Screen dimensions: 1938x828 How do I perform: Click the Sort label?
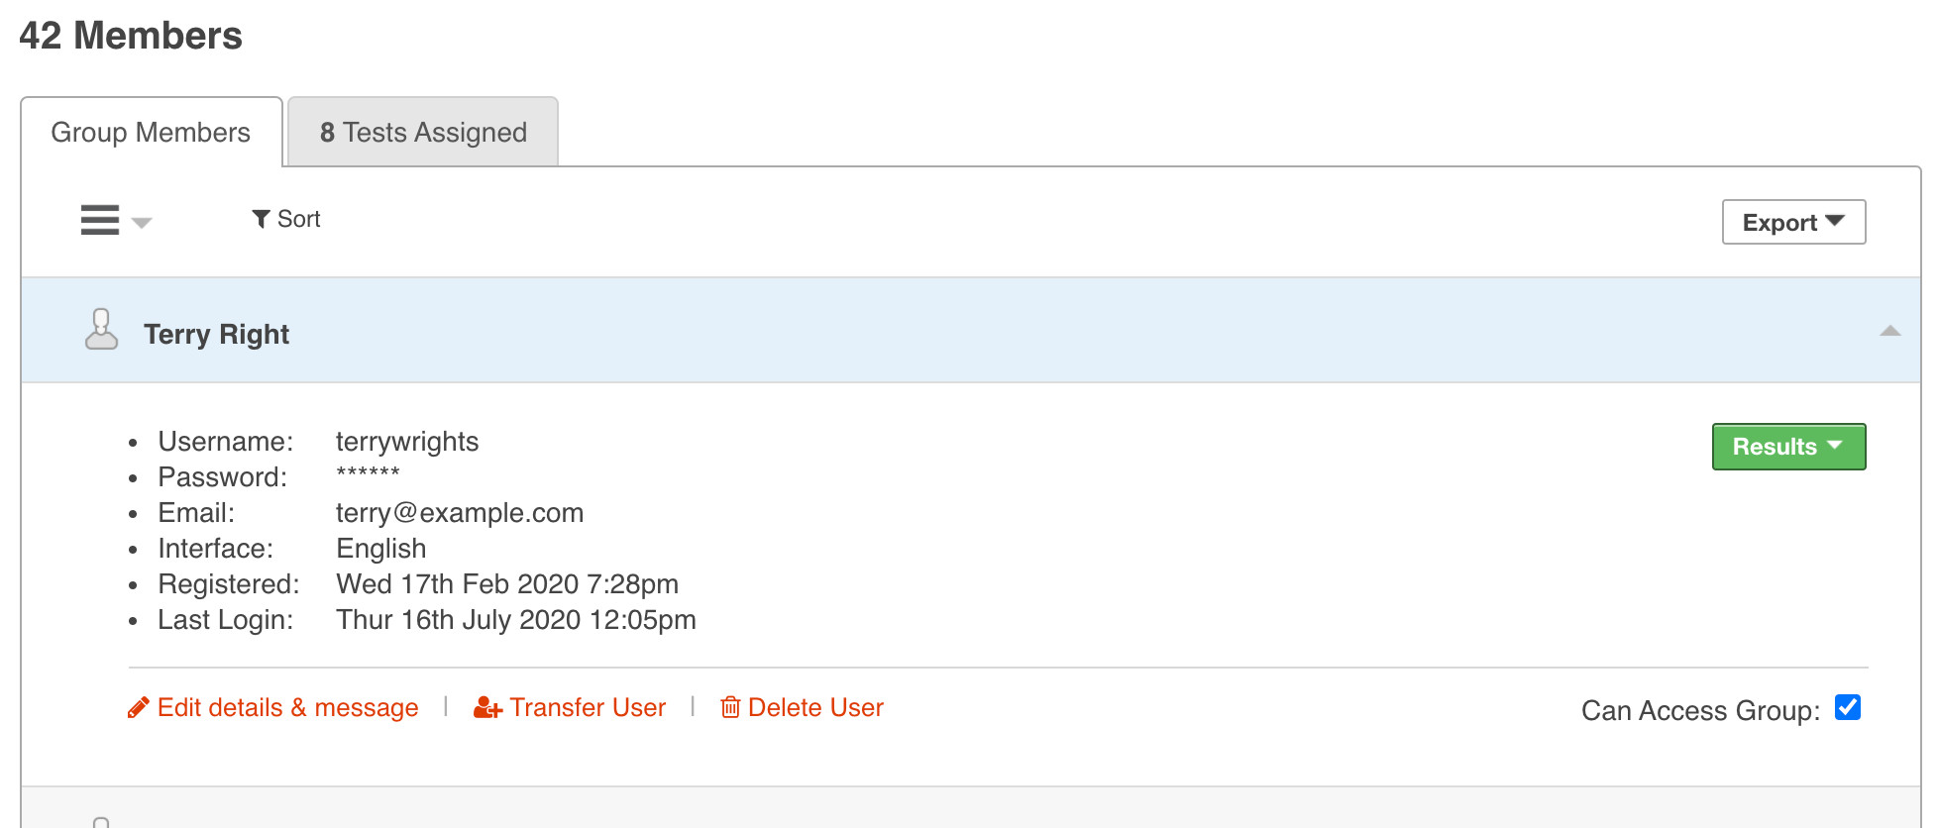click(x=298, y=219)
